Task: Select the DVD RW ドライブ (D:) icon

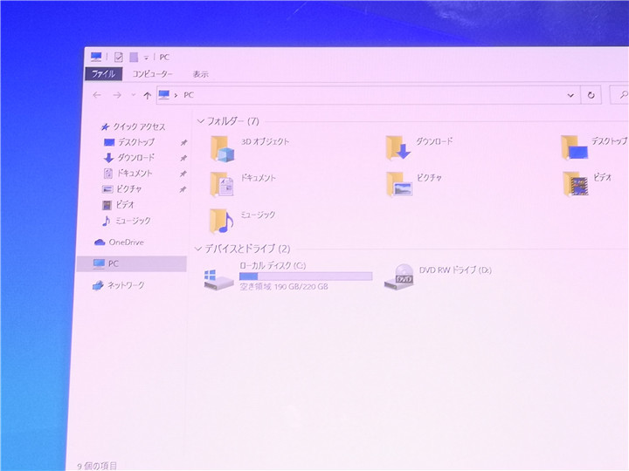Action: 399,276
